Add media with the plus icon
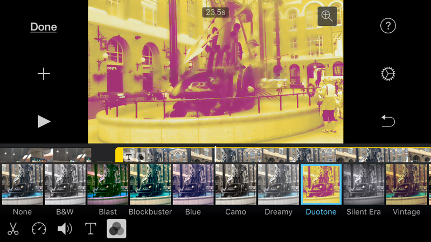The height and width of the screenshot is (242, 431). [x=44, y=74]
